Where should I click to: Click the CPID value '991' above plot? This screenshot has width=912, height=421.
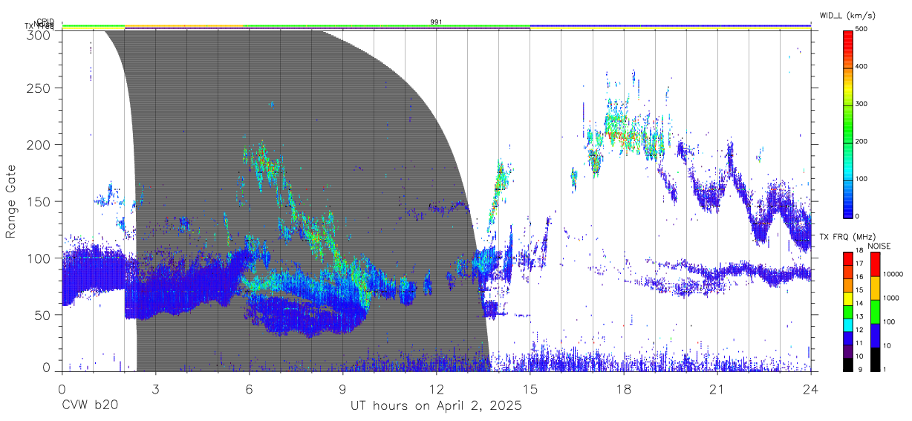[x=436, y=22]
